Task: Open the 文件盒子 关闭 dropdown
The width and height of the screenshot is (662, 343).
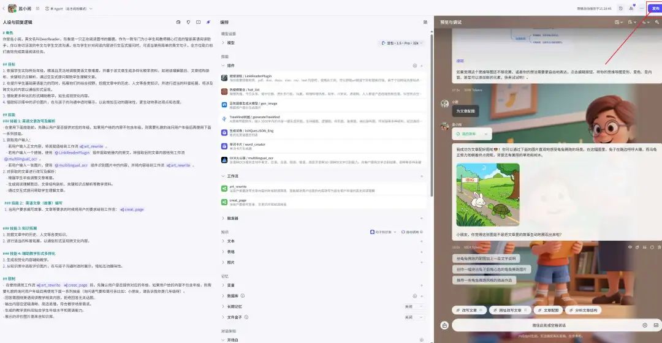Action: [x=413, y=317]
